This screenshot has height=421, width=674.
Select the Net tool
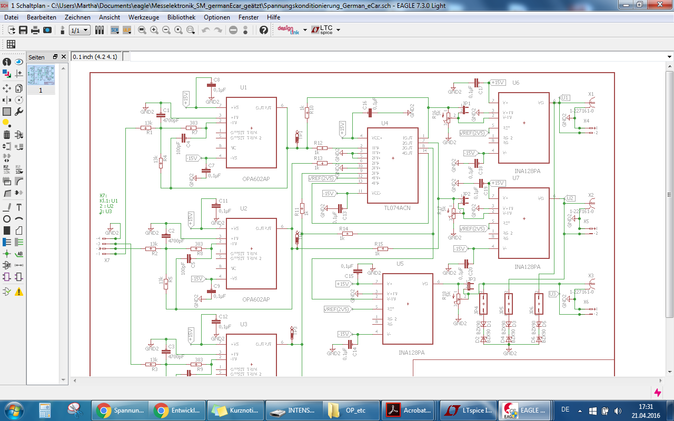pyautogui.click(x=19, y=242)
